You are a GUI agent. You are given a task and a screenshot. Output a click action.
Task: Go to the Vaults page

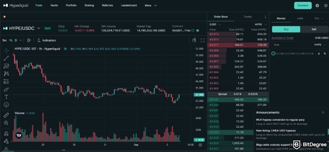pyautogui.click(x=54, y=6)
